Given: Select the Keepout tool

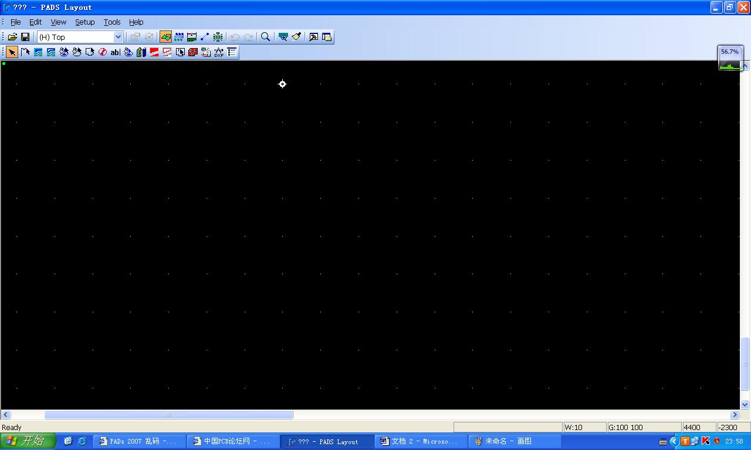Looking at the screenshot, I should tap(103, 52).
